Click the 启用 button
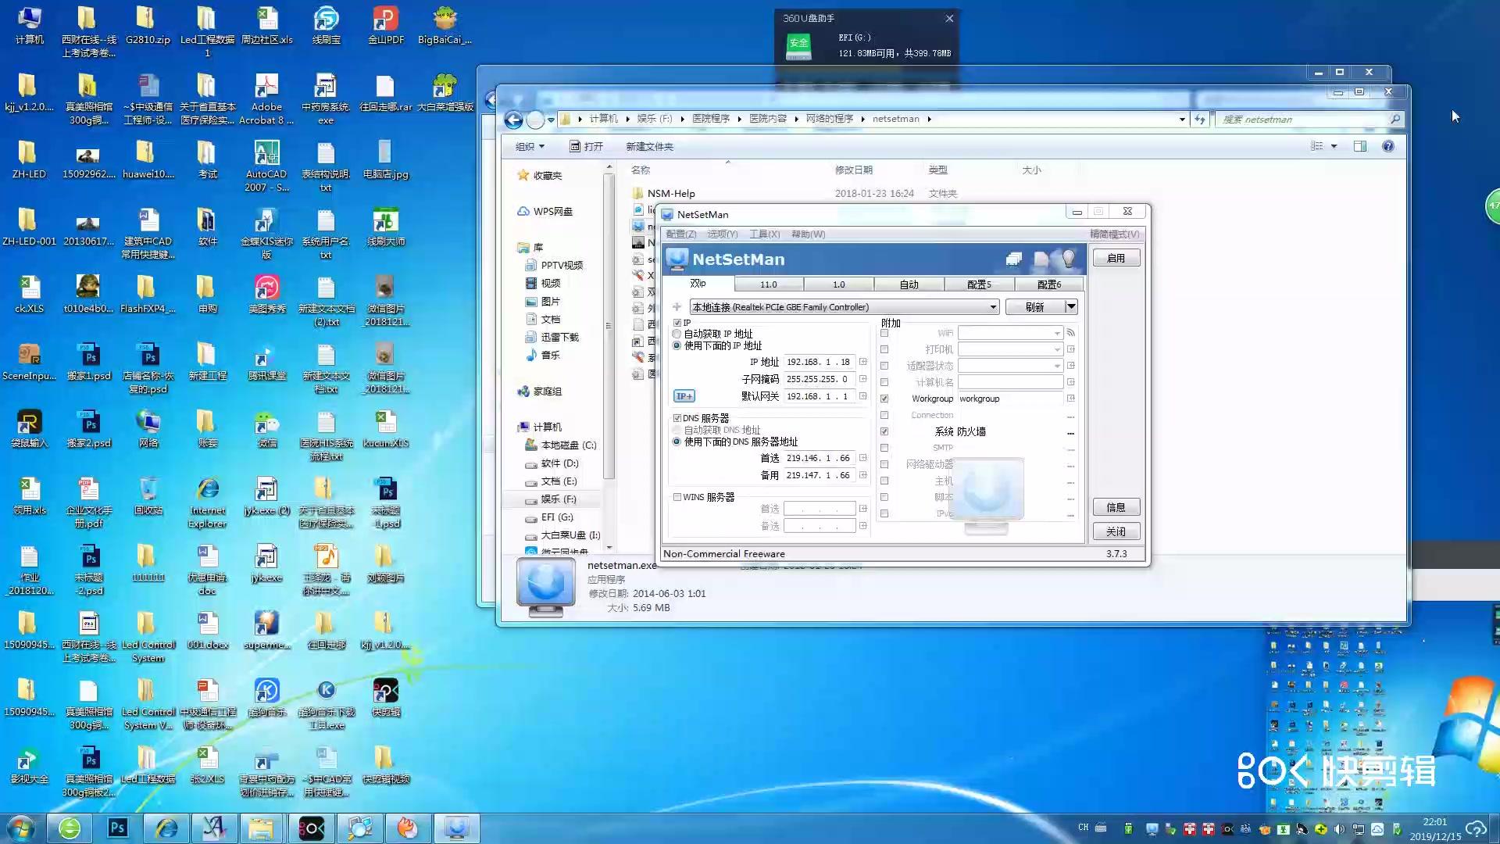The height and width of the screenshot is (844, 1500). [1116, 258]
